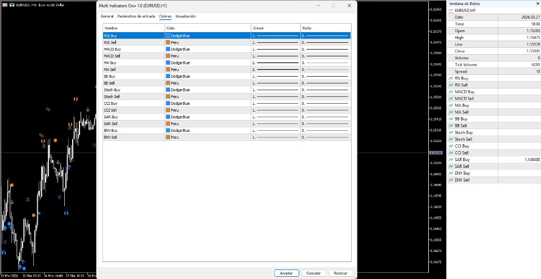Open the Estilo line style for BB Sell
This screenshot has height=279, width=541.
click(325, 83)
